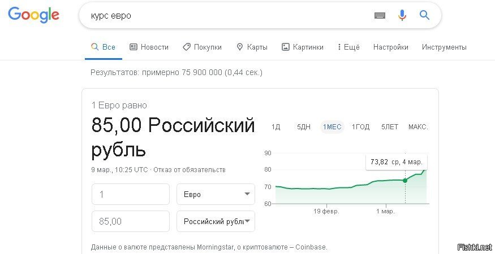The width and height of the screenshot is (495, 254).
Task: Select the 1ГОД chart range
Action: click(360, 127)
